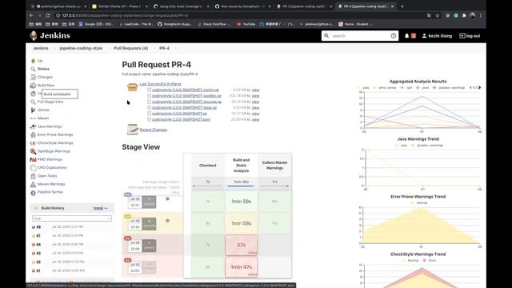Open the pipeline-coding-style breadcrumb dropdown arrow

tap(108, 48)
